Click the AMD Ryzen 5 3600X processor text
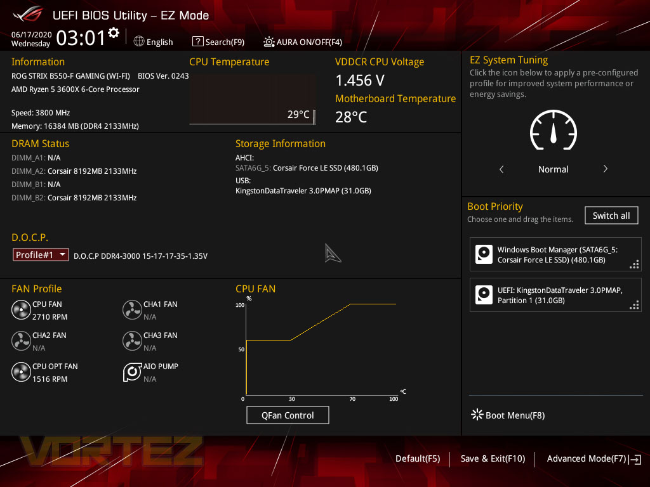650x487 pixels. tap(76, 89)
